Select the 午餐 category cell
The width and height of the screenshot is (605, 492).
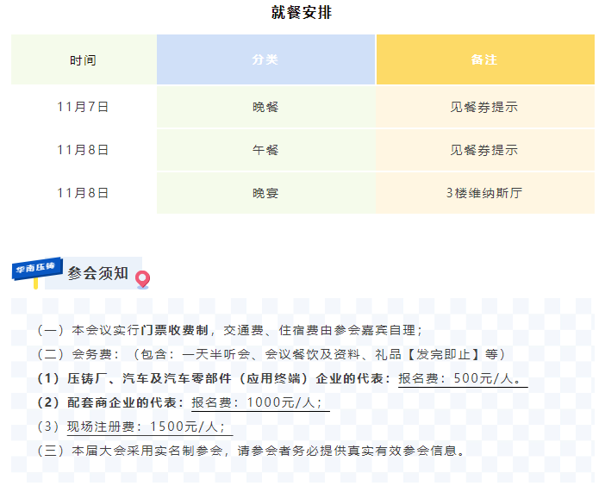tap(265, 150)
